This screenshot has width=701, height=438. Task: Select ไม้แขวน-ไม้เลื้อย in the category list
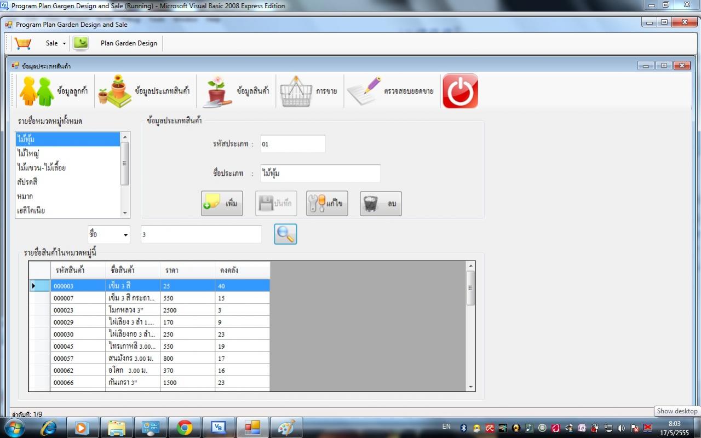pyautogui.click(x=67, y=168)
